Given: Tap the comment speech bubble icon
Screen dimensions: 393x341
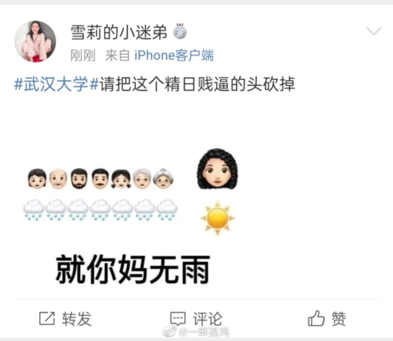Looking at the screenshot, I should pyautogui.click(x=178, y=319).
